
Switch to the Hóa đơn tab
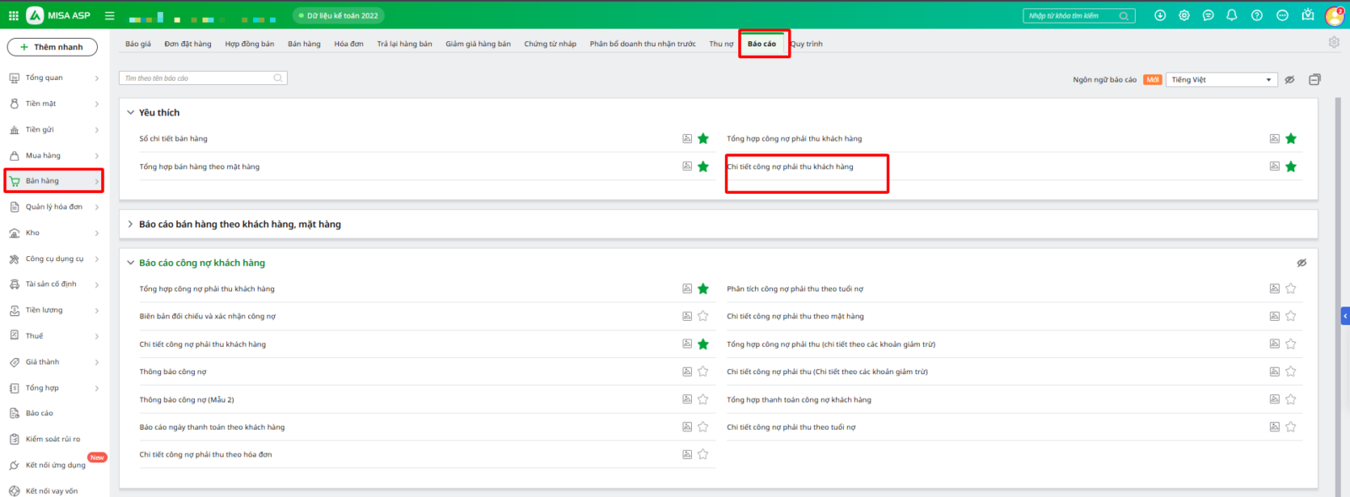(x=348, y=44)
